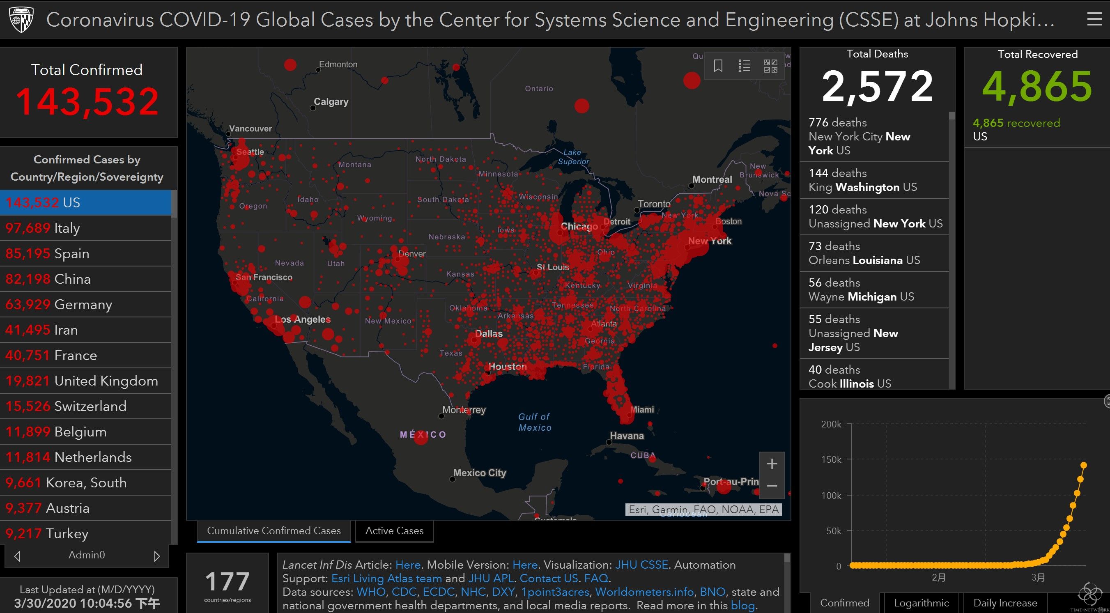Click the Johns Hopkins shield logo
1110x613 pixels.
coord(21,20)
